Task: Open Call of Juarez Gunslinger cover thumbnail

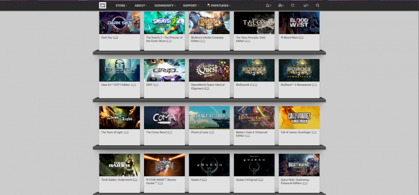Action: [299, 118]
